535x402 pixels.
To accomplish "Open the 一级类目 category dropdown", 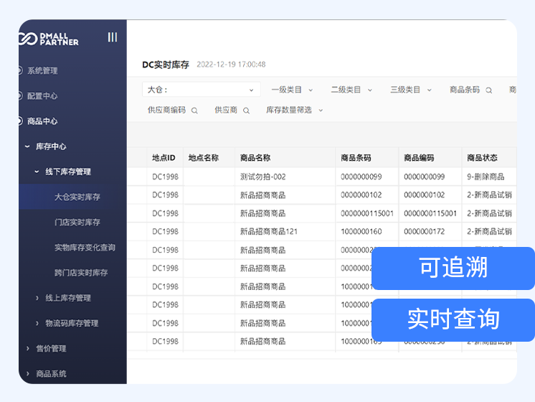I will tap(292, 90).
